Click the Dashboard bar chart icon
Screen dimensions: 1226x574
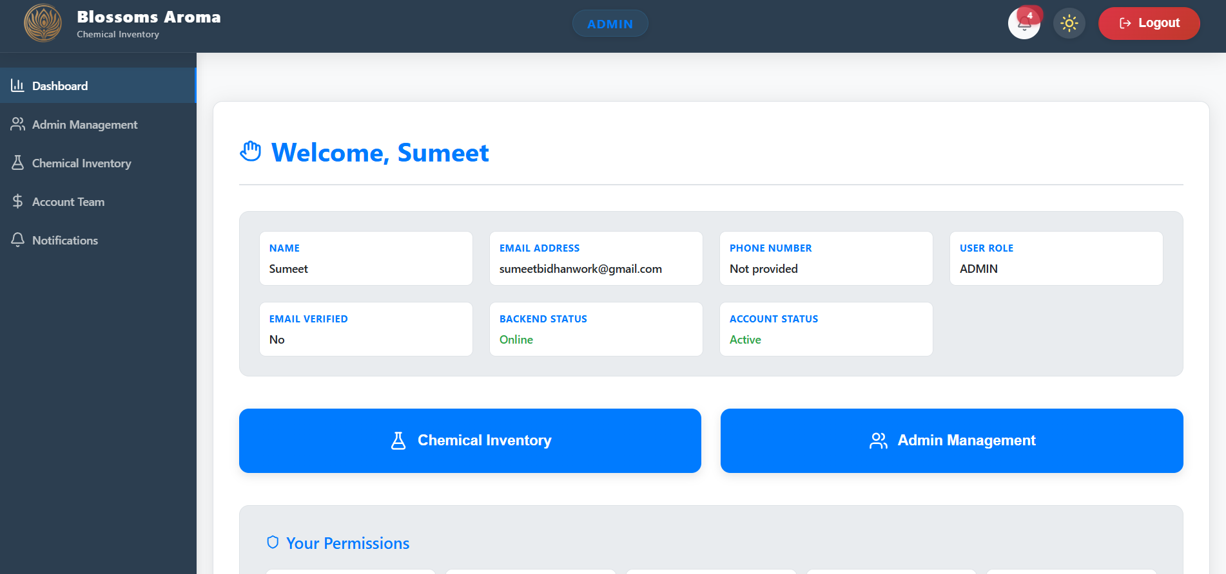point(17,86)
